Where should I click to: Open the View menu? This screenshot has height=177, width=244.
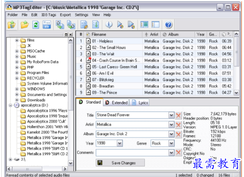(96, 15)
